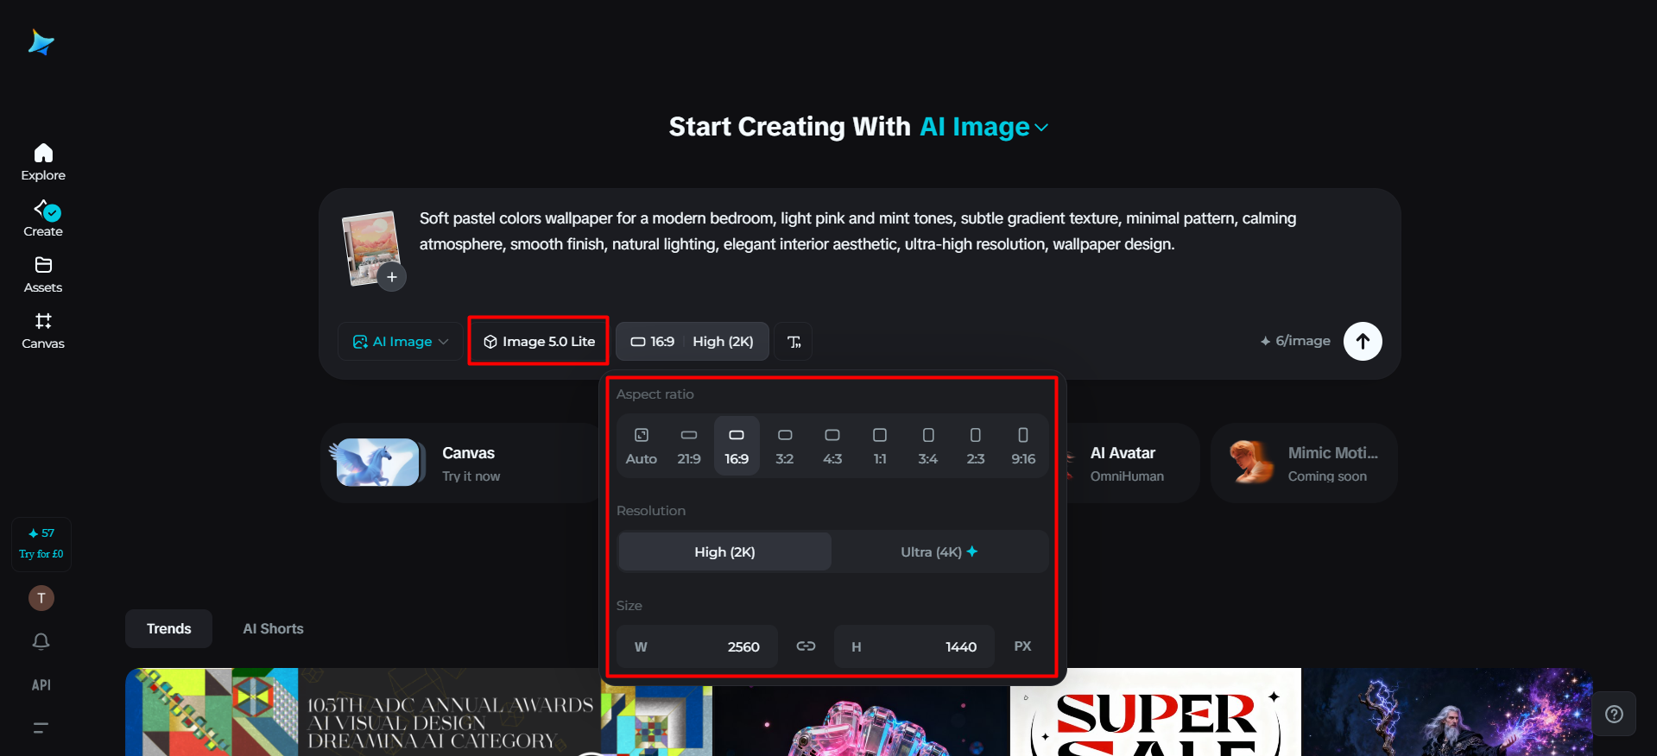This screenshot has width=1657, height=756.
Task: Open the Explore page
Action: click(43, 162)
